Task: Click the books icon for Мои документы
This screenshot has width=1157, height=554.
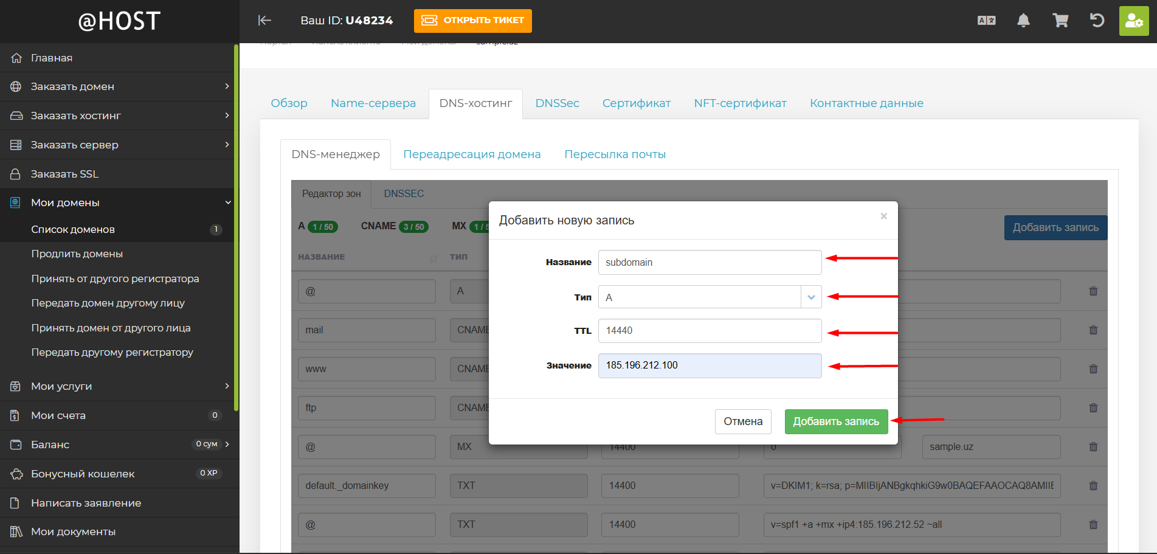Action: (x=16, y=531)
